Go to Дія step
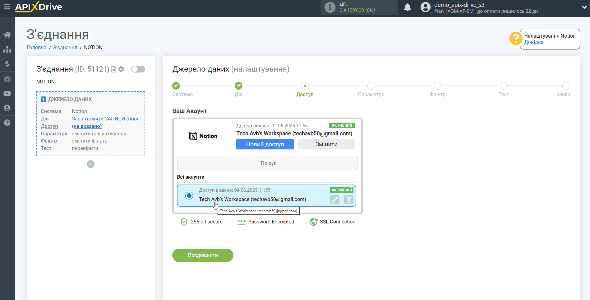The image size is (590, 300). [239, 86]
